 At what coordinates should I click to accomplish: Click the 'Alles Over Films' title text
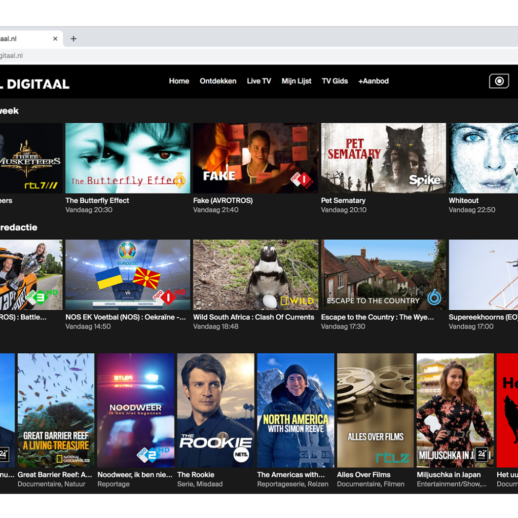tap(364, 475)
